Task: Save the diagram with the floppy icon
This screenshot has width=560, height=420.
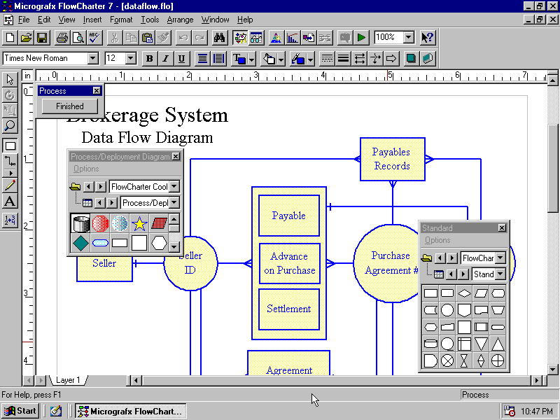Action: [x=42, y=38]
